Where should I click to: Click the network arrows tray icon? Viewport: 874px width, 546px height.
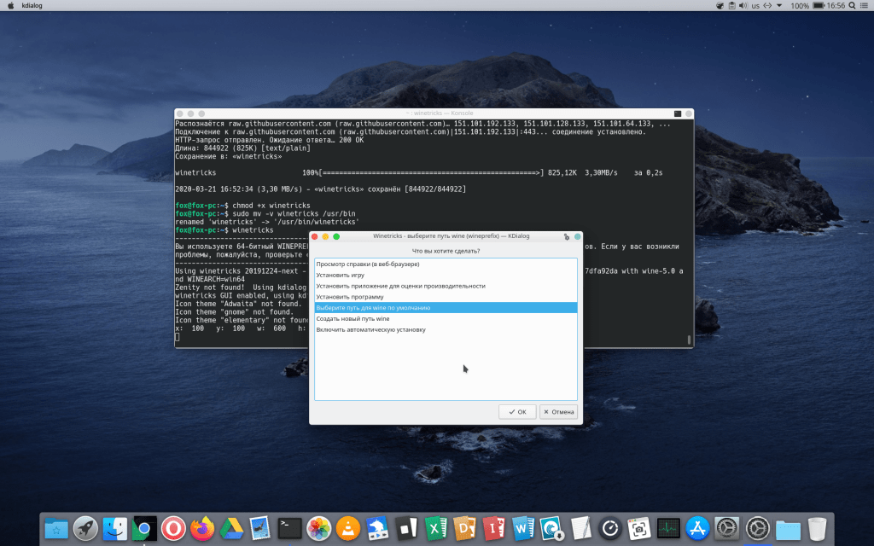tap(767, 6)
